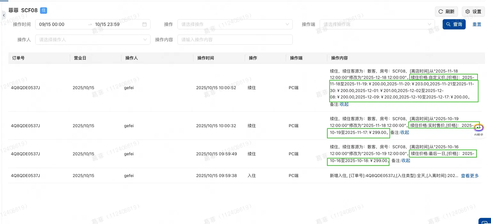Viewport: 491px width, 224px height.
Task: Collapse the 收起 remark in the first log row
Action: coord(344,104)
